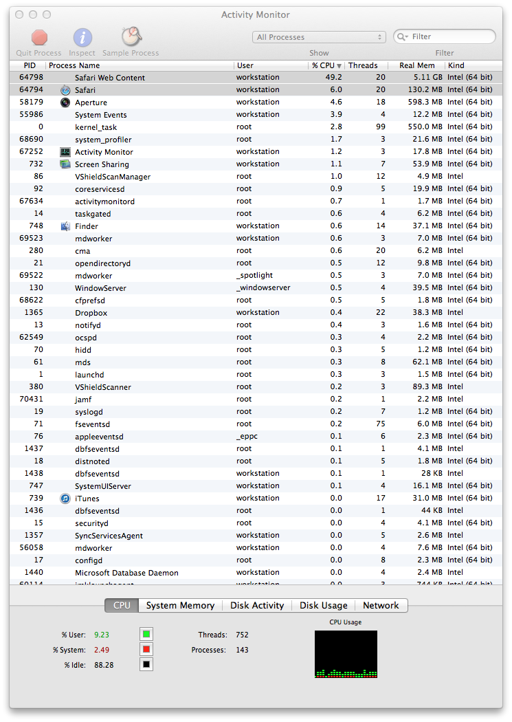512x722 pixels.
Task: Click the black % Idle color swatch
Action: pyautogui.click(x=146, y=664)
